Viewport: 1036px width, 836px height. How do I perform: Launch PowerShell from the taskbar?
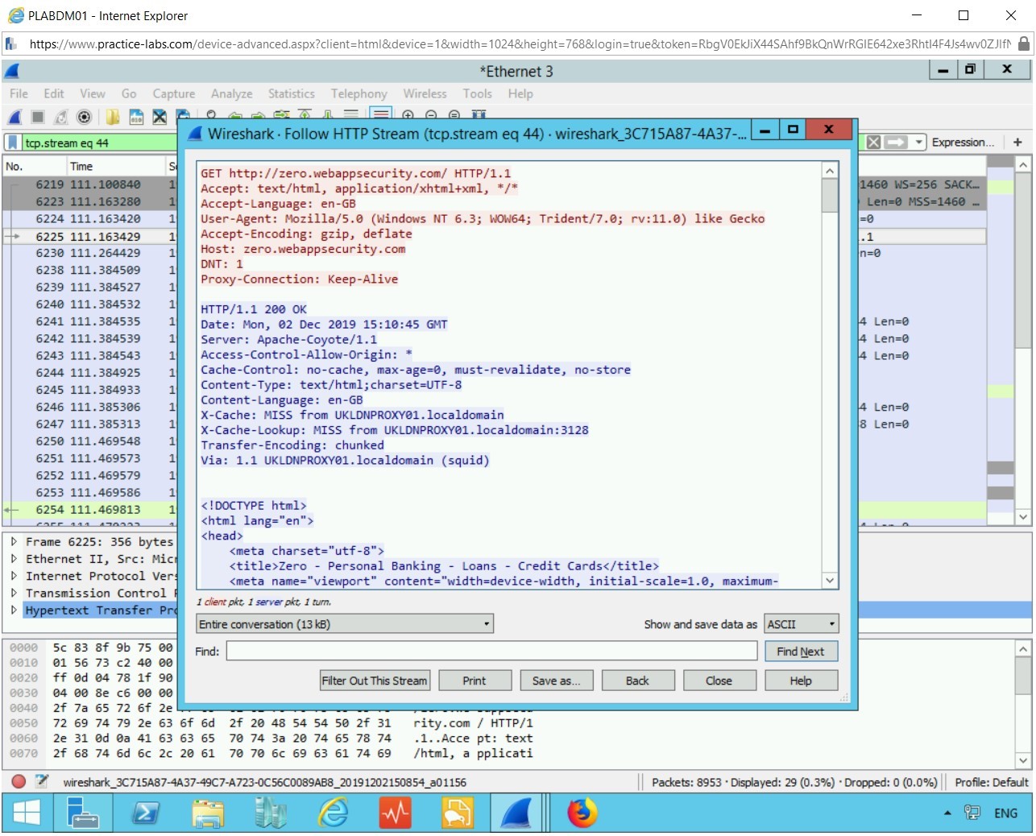146,813
